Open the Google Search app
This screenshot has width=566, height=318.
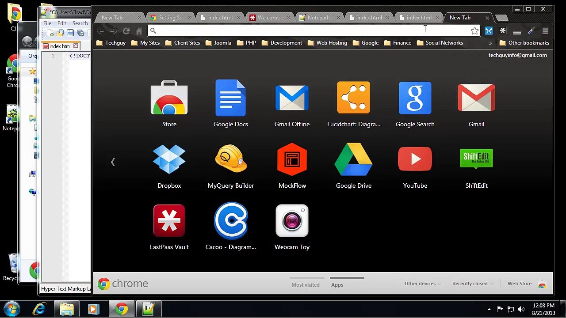click(x=415, y=104)
